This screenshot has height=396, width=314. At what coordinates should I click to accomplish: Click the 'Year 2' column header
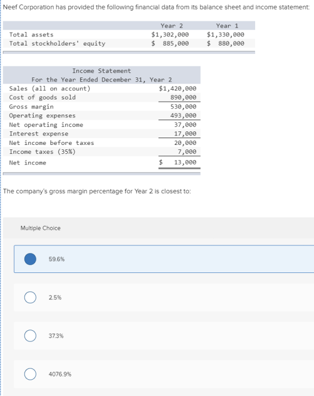172,26
